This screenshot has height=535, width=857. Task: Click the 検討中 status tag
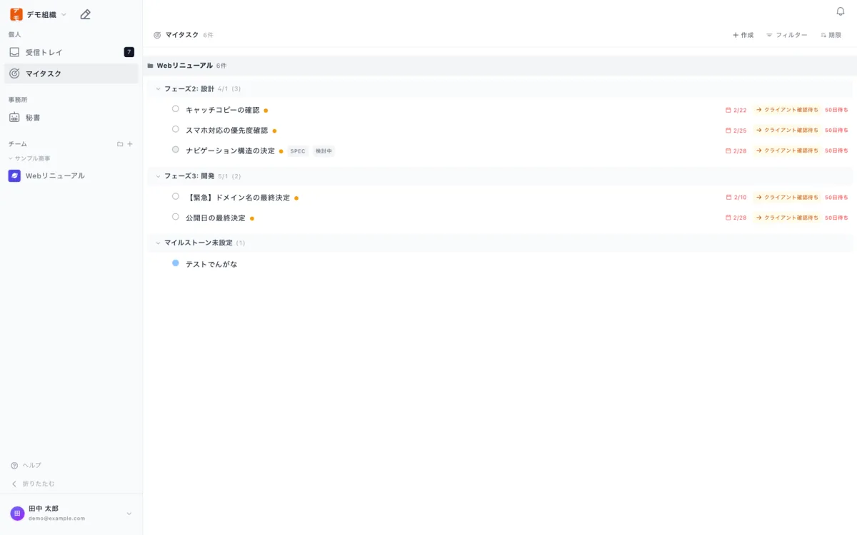click(x=324, y=151)
